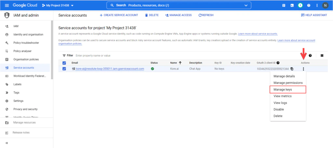Open the three-dot settings menu in header
Viewport: 333px width, 148px height.
point(317,6)
